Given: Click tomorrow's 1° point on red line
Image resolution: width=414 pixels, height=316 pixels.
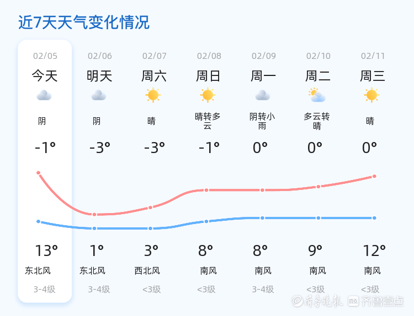Looking at the screenshot, I should coord(94,215).
